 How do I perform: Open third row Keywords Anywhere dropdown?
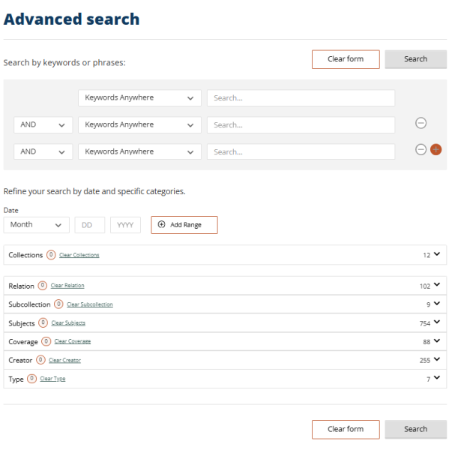coord(139,151)
